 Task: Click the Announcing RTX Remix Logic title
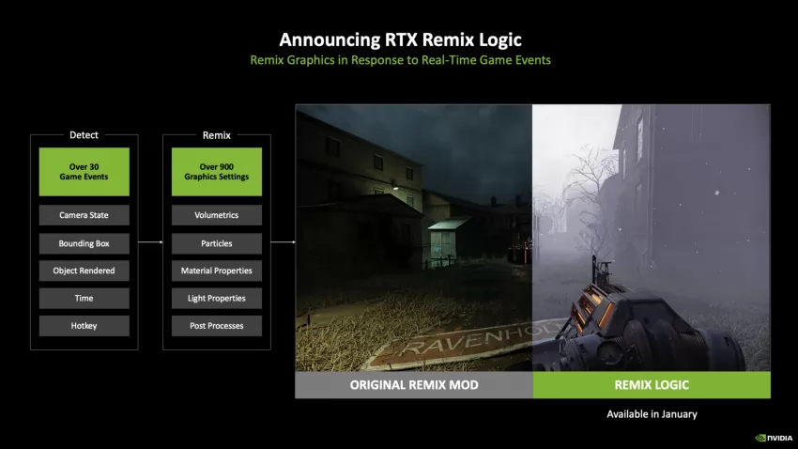(x=400, y=39)
